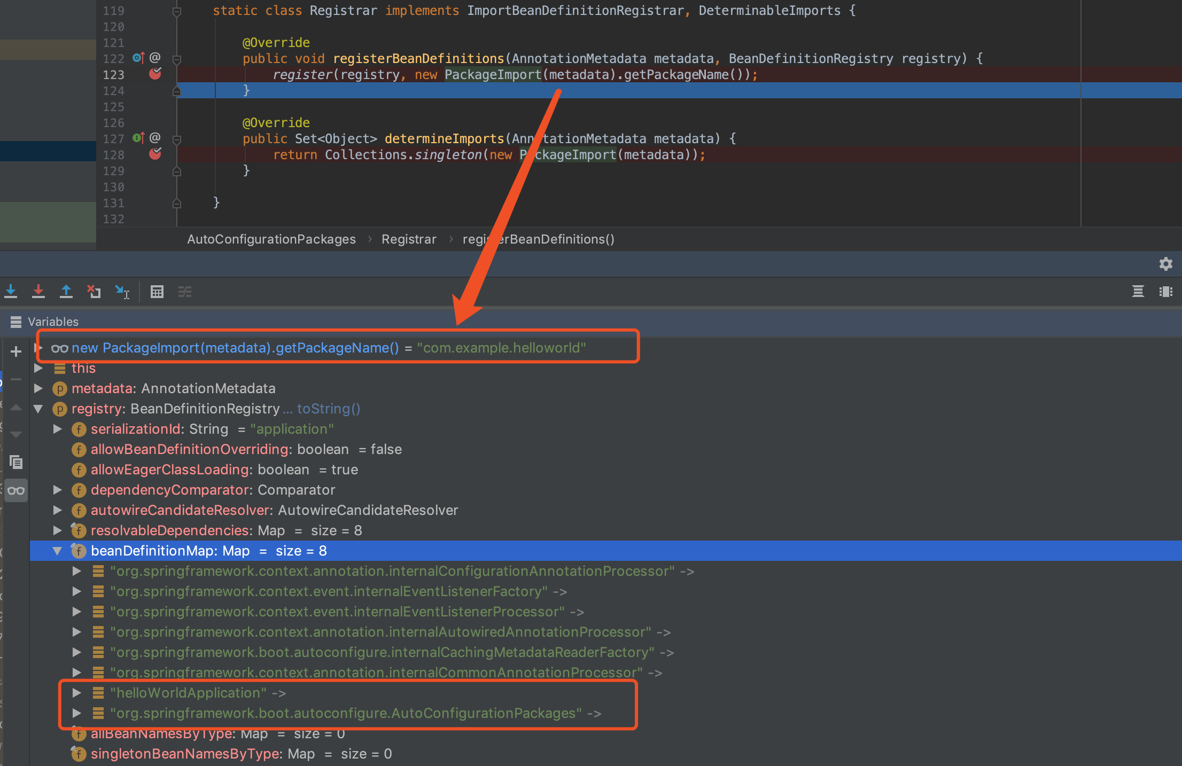Collapse code fold at line 122 method
This screenshot has width=1182, height=766.
coord(177,59)
